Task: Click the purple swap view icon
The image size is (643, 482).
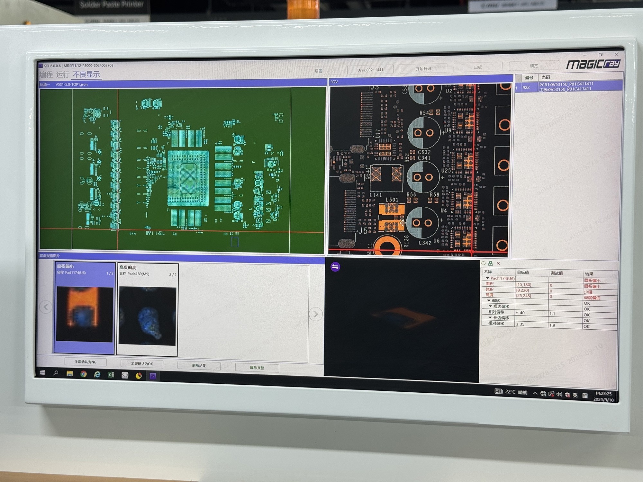Action: [x=335, y=267]
